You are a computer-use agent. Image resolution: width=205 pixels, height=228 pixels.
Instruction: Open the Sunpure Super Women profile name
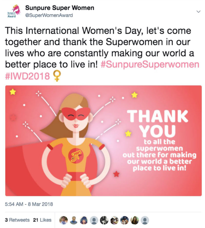click(x=59, y=8)
